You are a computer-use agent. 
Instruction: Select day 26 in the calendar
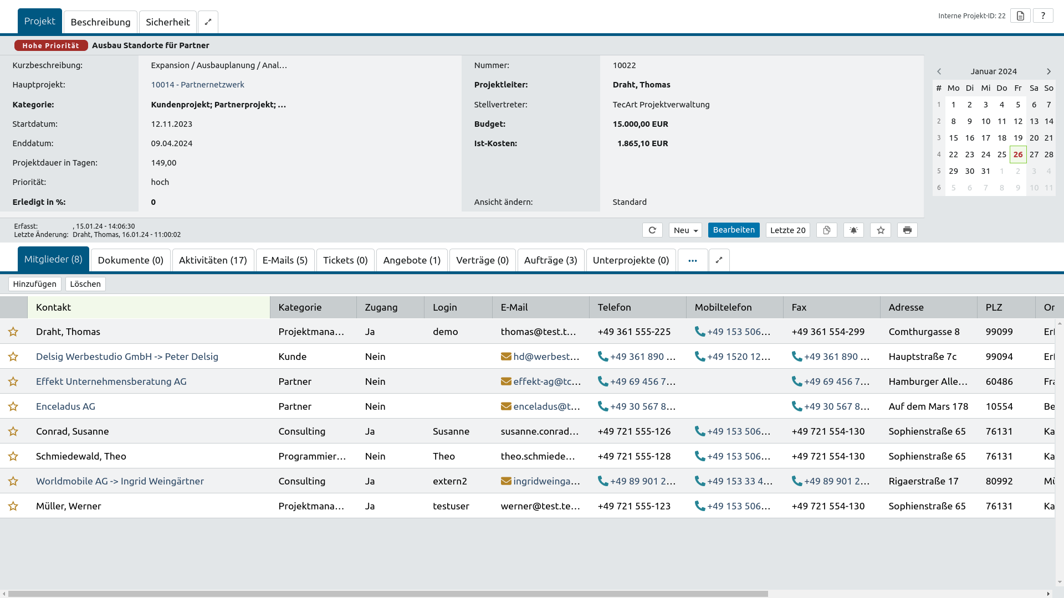pyautogui.click(x=1018, y=154)
